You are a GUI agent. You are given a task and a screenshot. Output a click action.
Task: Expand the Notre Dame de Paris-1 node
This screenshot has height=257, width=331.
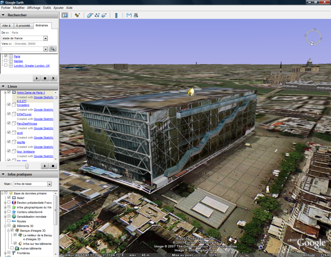5,92
